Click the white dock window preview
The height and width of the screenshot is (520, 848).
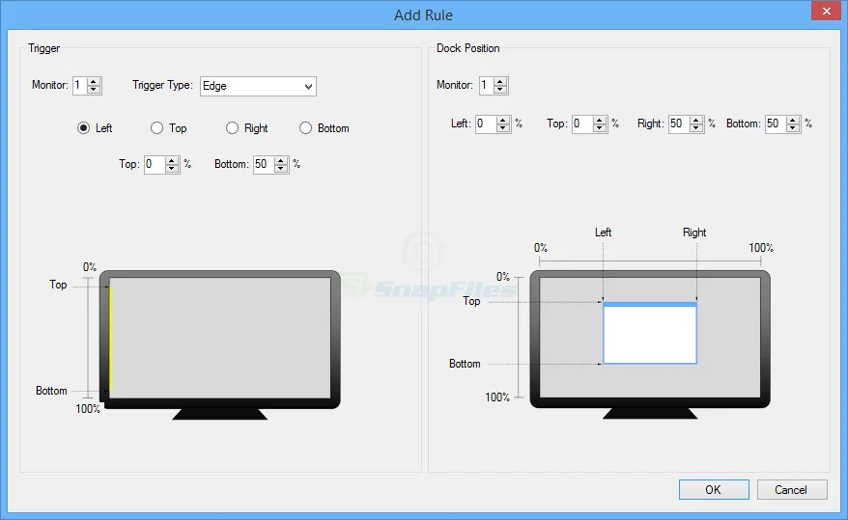(649, 333)
